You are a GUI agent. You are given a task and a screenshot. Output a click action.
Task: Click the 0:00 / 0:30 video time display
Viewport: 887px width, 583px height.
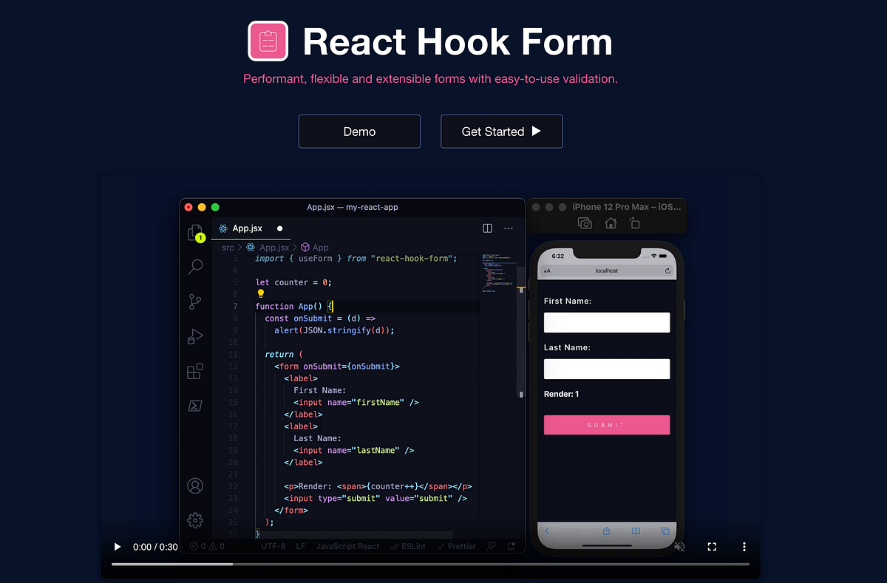pyautogui.click(x=155, y=547)
